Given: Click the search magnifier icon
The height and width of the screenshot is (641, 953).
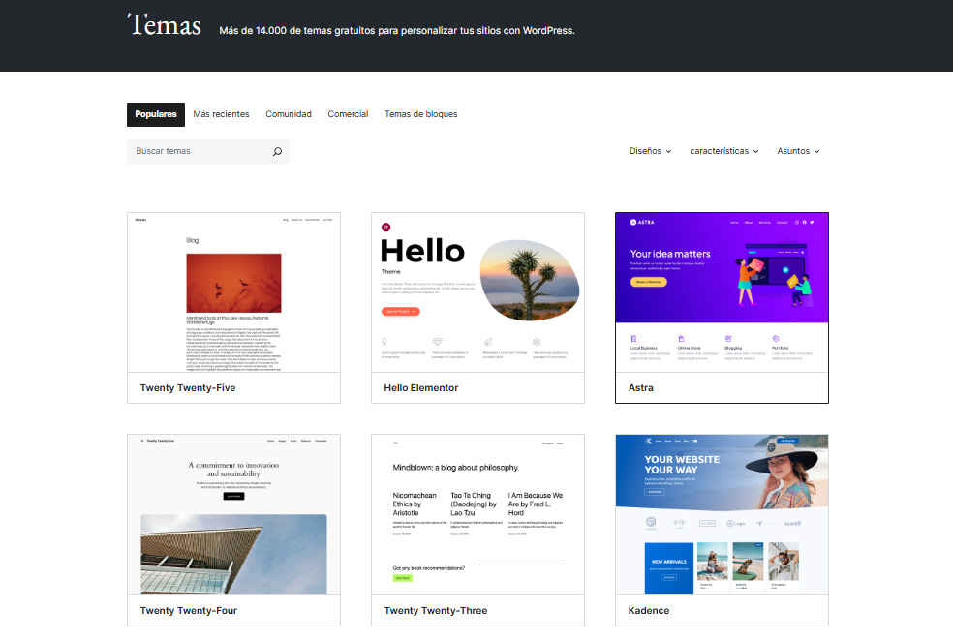Looking at the screenshot, I should click(x=277, y=151).
